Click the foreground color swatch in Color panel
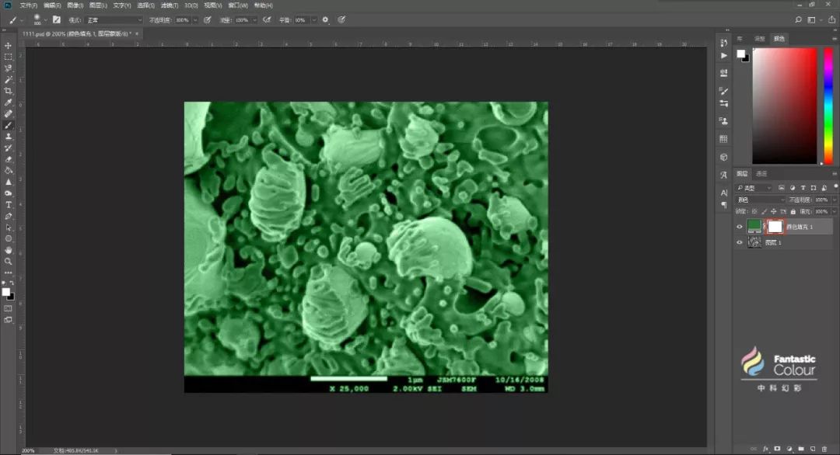 pos(741,54)
